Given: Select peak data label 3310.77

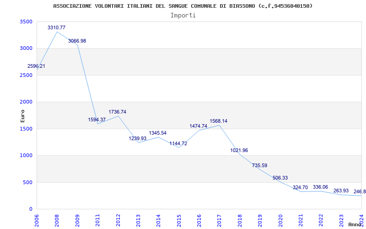Looking at the screenshot, I should point(56,27).
